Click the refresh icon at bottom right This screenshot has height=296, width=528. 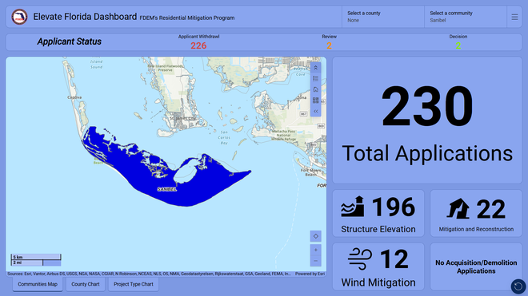[x=518, y=286]
